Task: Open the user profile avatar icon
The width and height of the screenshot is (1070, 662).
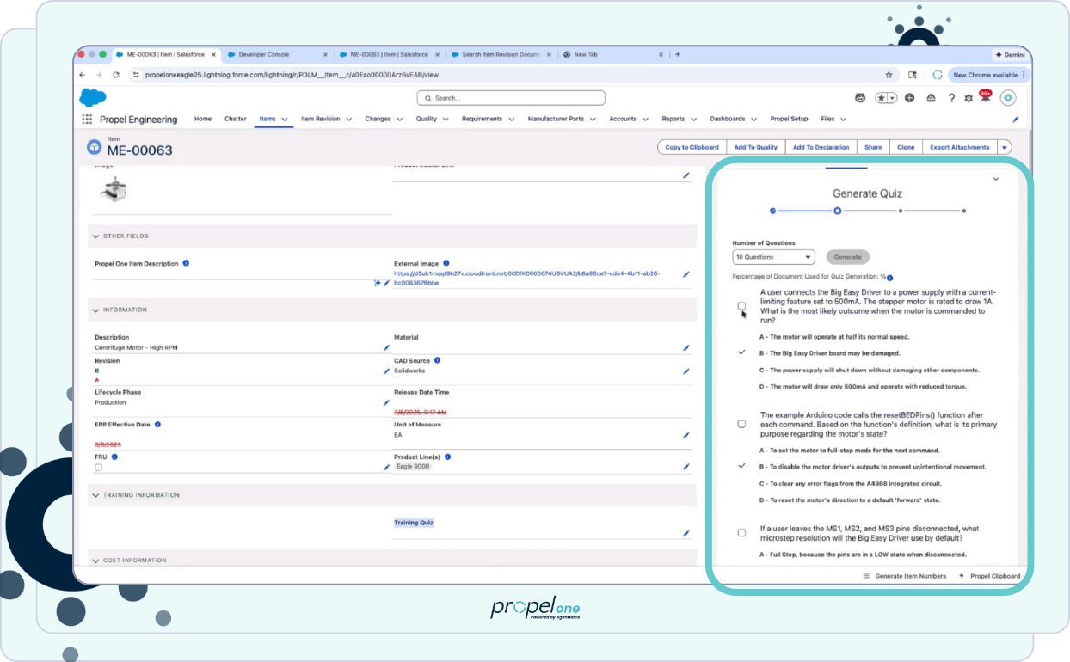Action: pos(1008,98)
